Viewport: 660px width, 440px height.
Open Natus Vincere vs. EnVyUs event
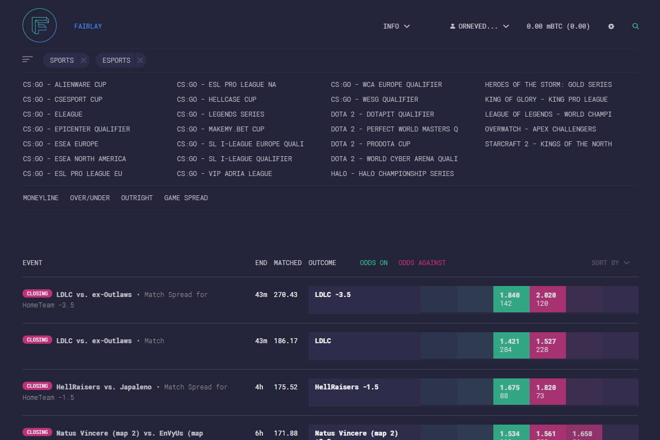pos(129,433)
